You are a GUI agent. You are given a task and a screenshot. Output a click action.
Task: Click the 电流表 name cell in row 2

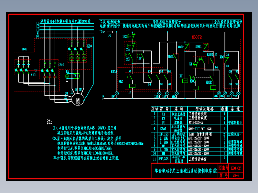pyautogui.click(x=179, y=118)
